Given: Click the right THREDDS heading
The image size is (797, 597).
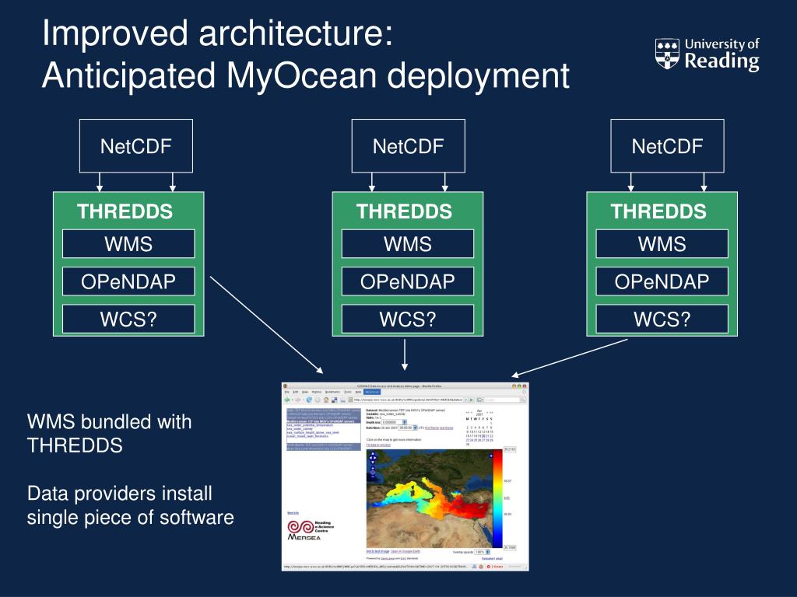Looking at the screenshot, I should pos(658,211).
